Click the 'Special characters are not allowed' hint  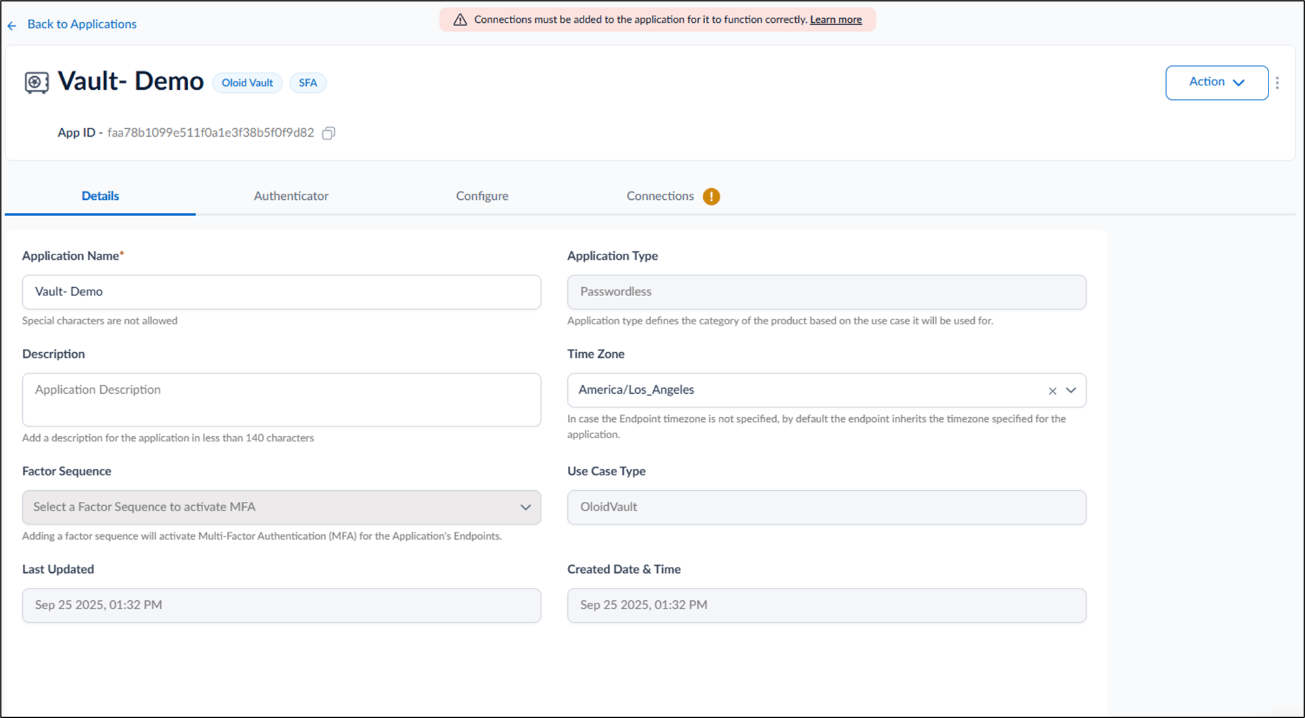tap(100, 321)
